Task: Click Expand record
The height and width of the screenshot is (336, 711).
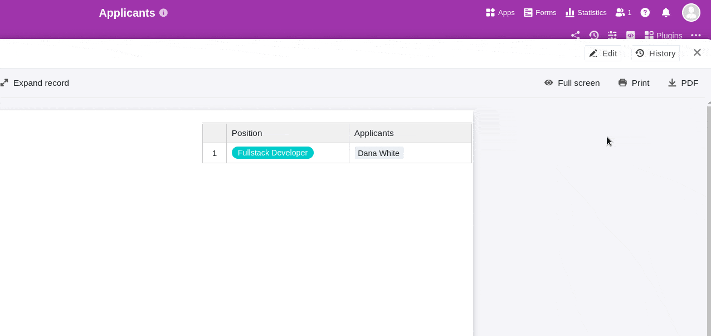Action: tap(35, 83)
